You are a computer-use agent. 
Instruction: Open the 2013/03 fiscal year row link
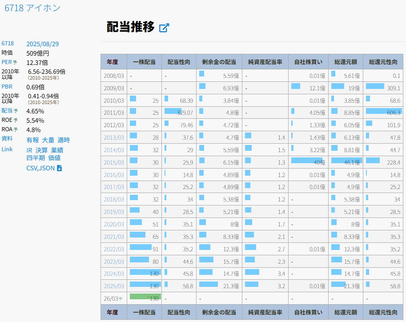point(114,137)
